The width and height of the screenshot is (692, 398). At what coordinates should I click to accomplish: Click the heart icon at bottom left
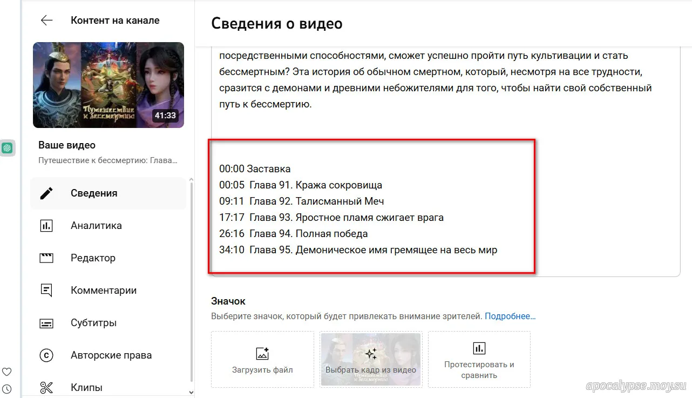7,372
